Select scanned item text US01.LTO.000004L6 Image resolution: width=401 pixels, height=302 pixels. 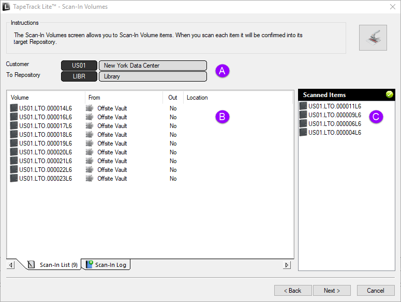[x=335, y=132]
